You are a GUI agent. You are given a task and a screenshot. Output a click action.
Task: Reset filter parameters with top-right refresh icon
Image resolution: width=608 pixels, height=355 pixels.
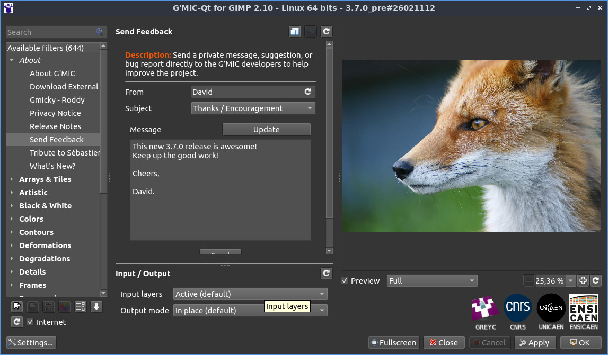327,32
